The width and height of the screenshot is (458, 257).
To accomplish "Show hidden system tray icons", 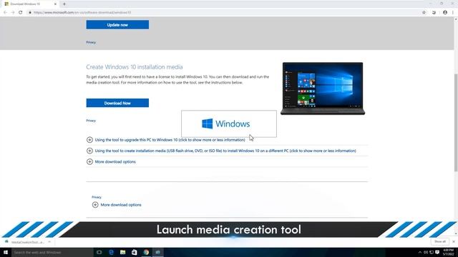I will point(420,252).
